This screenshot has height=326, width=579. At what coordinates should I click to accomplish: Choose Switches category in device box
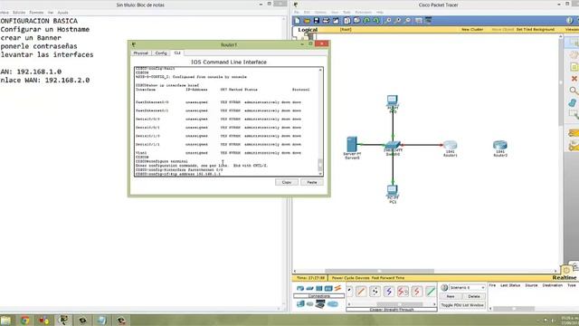[x=309, y=288]
